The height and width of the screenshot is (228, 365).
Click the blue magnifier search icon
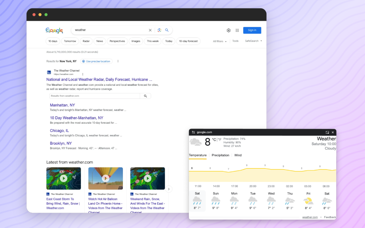[x=167, y=30]
